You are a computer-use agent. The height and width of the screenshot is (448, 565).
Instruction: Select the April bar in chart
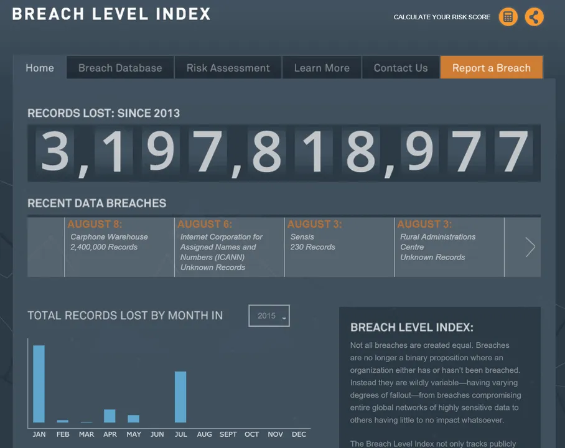click(x=110, y=416)
